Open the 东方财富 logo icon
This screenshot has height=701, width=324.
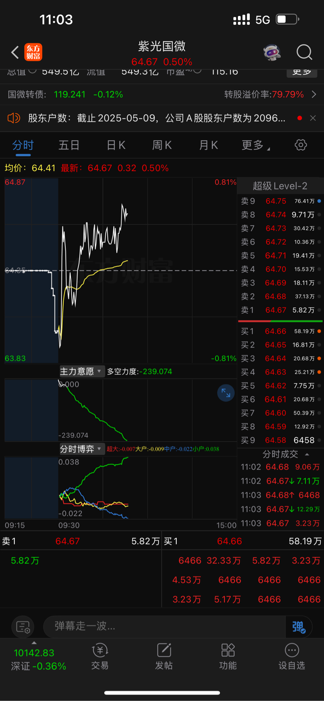[33, 52]
